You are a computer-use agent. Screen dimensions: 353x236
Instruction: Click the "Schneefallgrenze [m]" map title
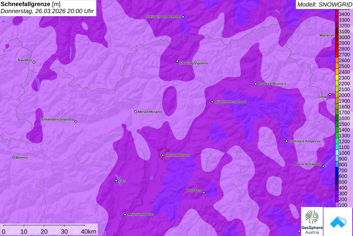pos(31,4)
